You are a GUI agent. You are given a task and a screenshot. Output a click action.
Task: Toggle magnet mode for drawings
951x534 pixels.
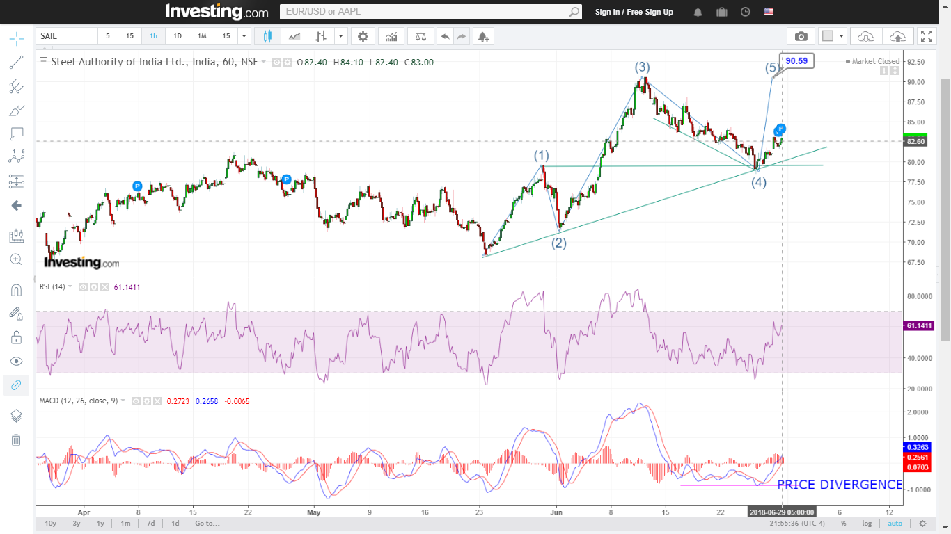click(17, 290)
